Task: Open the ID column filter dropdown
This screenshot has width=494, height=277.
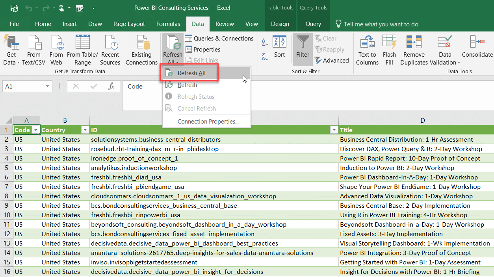Action: pyautogui.click(x=334, y=130)
